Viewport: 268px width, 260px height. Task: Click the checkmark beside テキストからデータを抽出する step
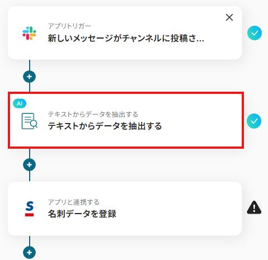[254, 121]
